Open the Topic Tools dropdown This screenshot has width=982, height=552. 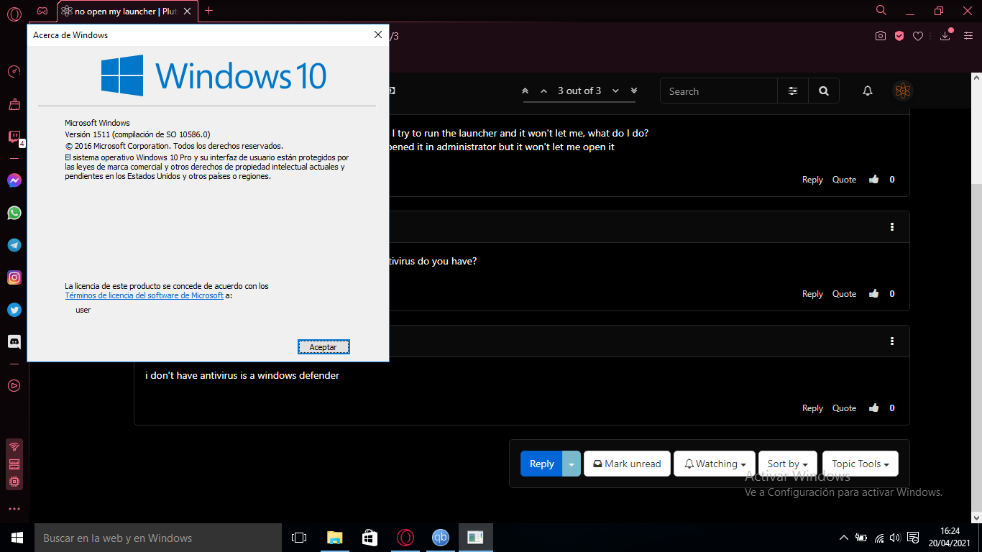(x=861, y=464)
